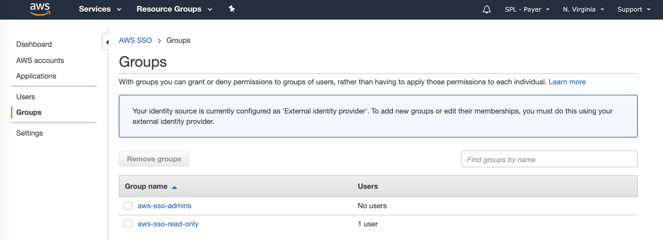The height and width of the screenshot is (240, 663).
Task: Open the N. Virginia region selector
Action: (x=583, y=9)
